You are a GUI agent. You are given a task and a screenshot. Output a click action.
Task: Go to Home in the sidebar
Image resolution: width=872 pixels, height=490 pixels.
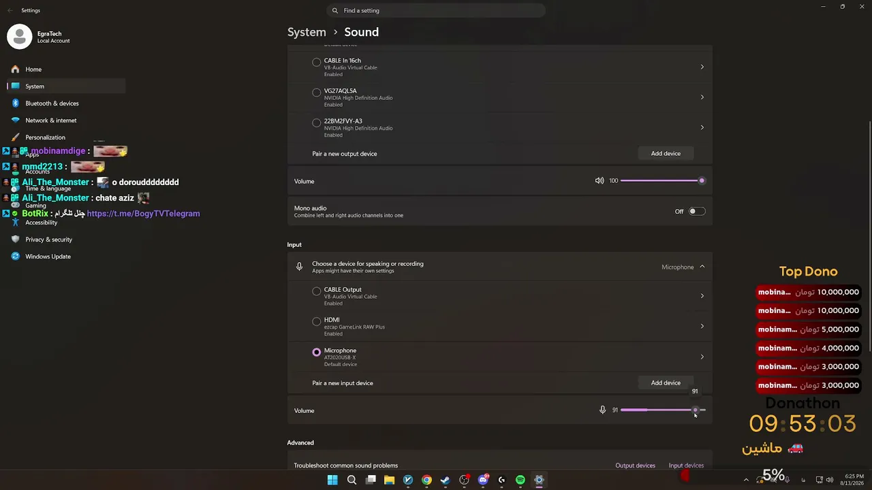click(66, 69)
